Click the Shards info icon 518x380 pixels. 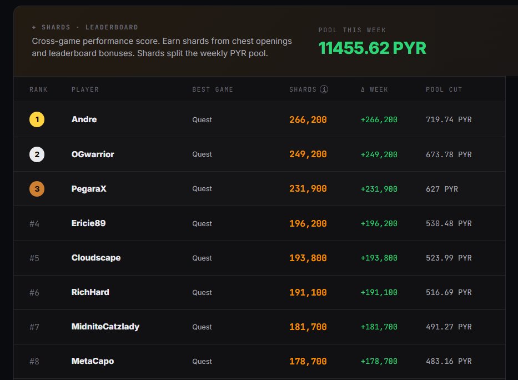pyautogui.click(x=324, y=89)
